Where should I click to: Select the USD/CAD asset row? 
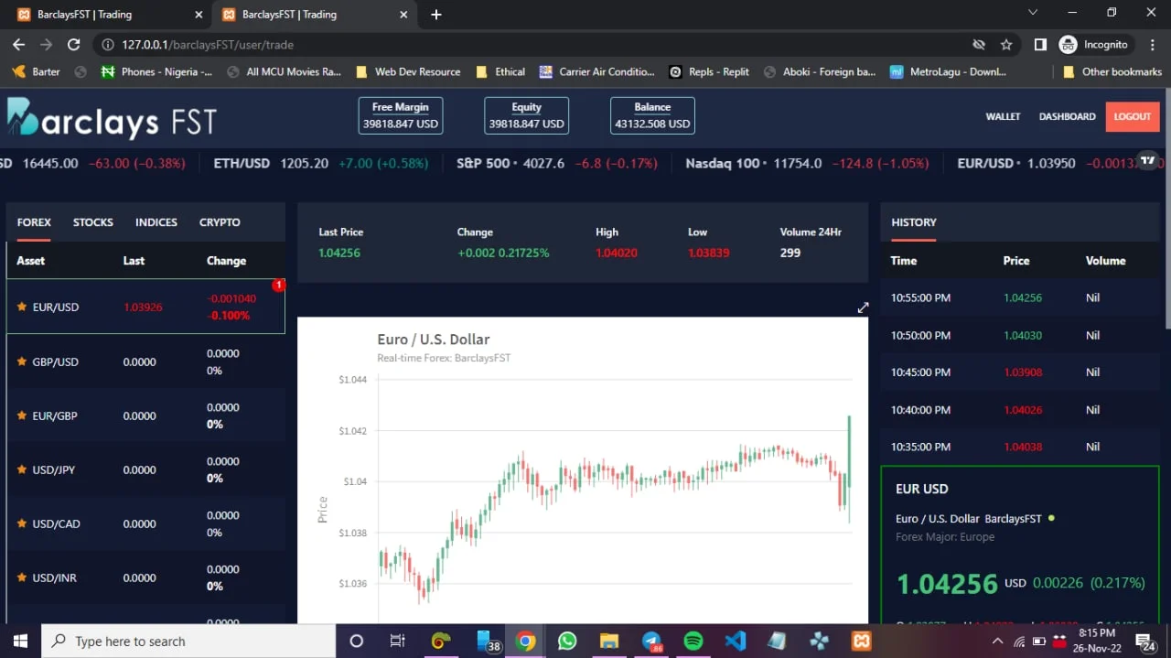click(146, 523)
